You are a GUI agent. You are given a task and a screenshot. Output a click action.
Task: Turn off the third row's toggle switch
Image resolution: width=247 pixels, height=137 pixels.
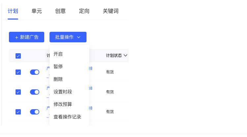tap(35, 112)
